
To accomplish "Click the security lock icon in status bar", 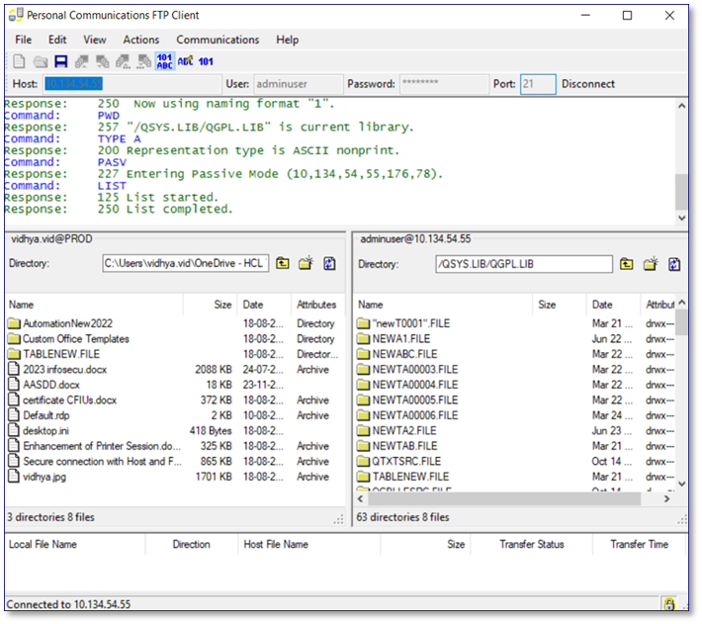I will pyautogui.click(x=668, y=604).
